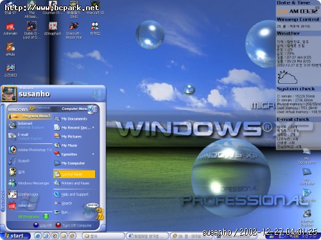
Task: Click the AM 03:32 clock display
Action: coord(304,12)
